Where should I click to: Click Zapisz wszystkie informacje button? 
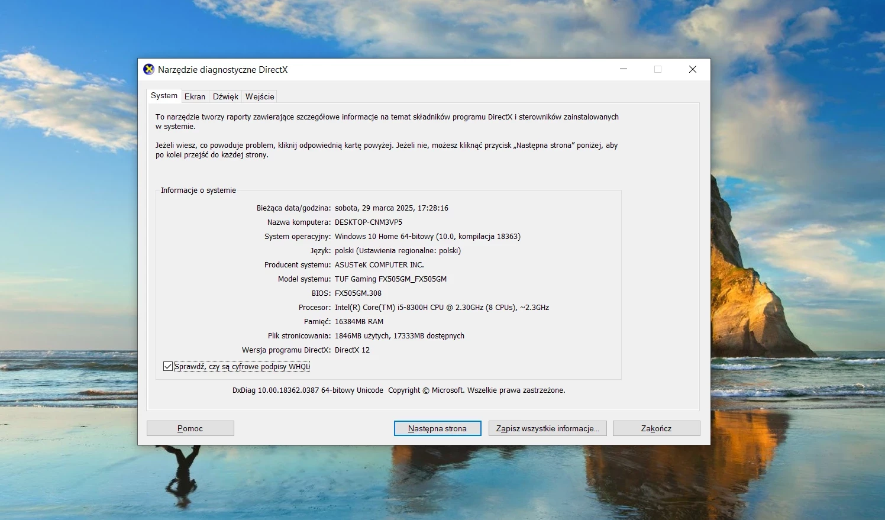point(548,428)
